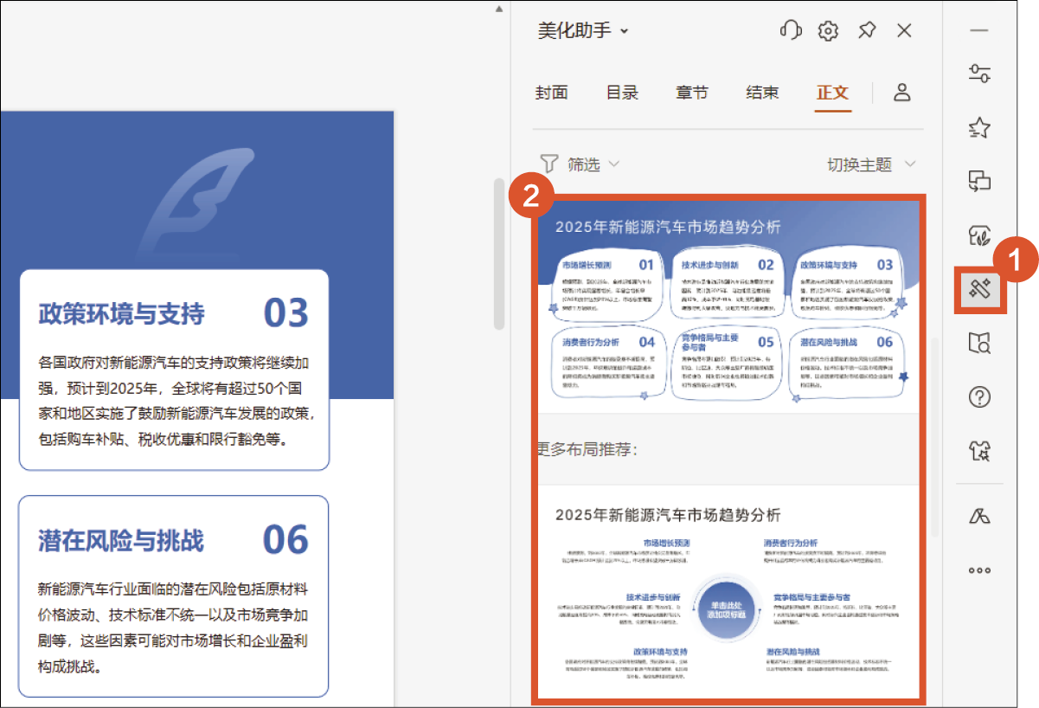Viewport: 1039px width, 708px height.
Task: Click the map search icon in sidebar
Action: click(x=979, y=344)
